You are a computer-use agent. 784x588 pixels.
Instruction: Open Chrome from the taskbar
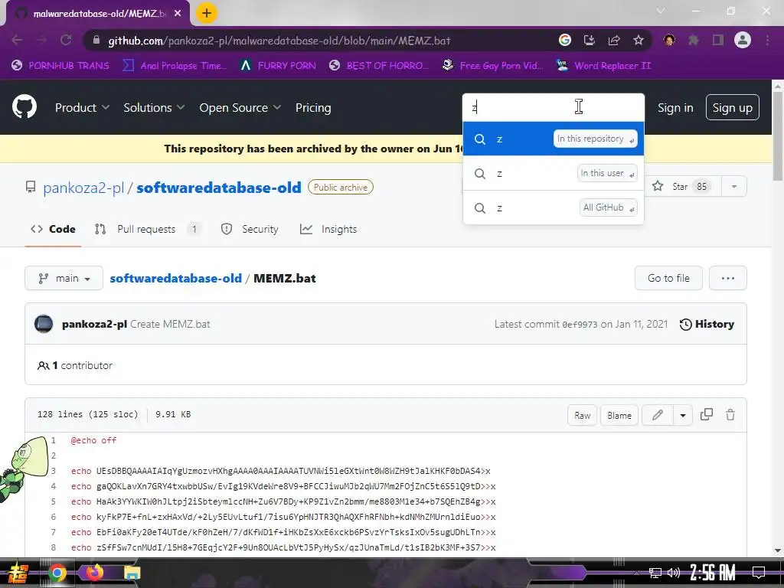coord(57,573)
